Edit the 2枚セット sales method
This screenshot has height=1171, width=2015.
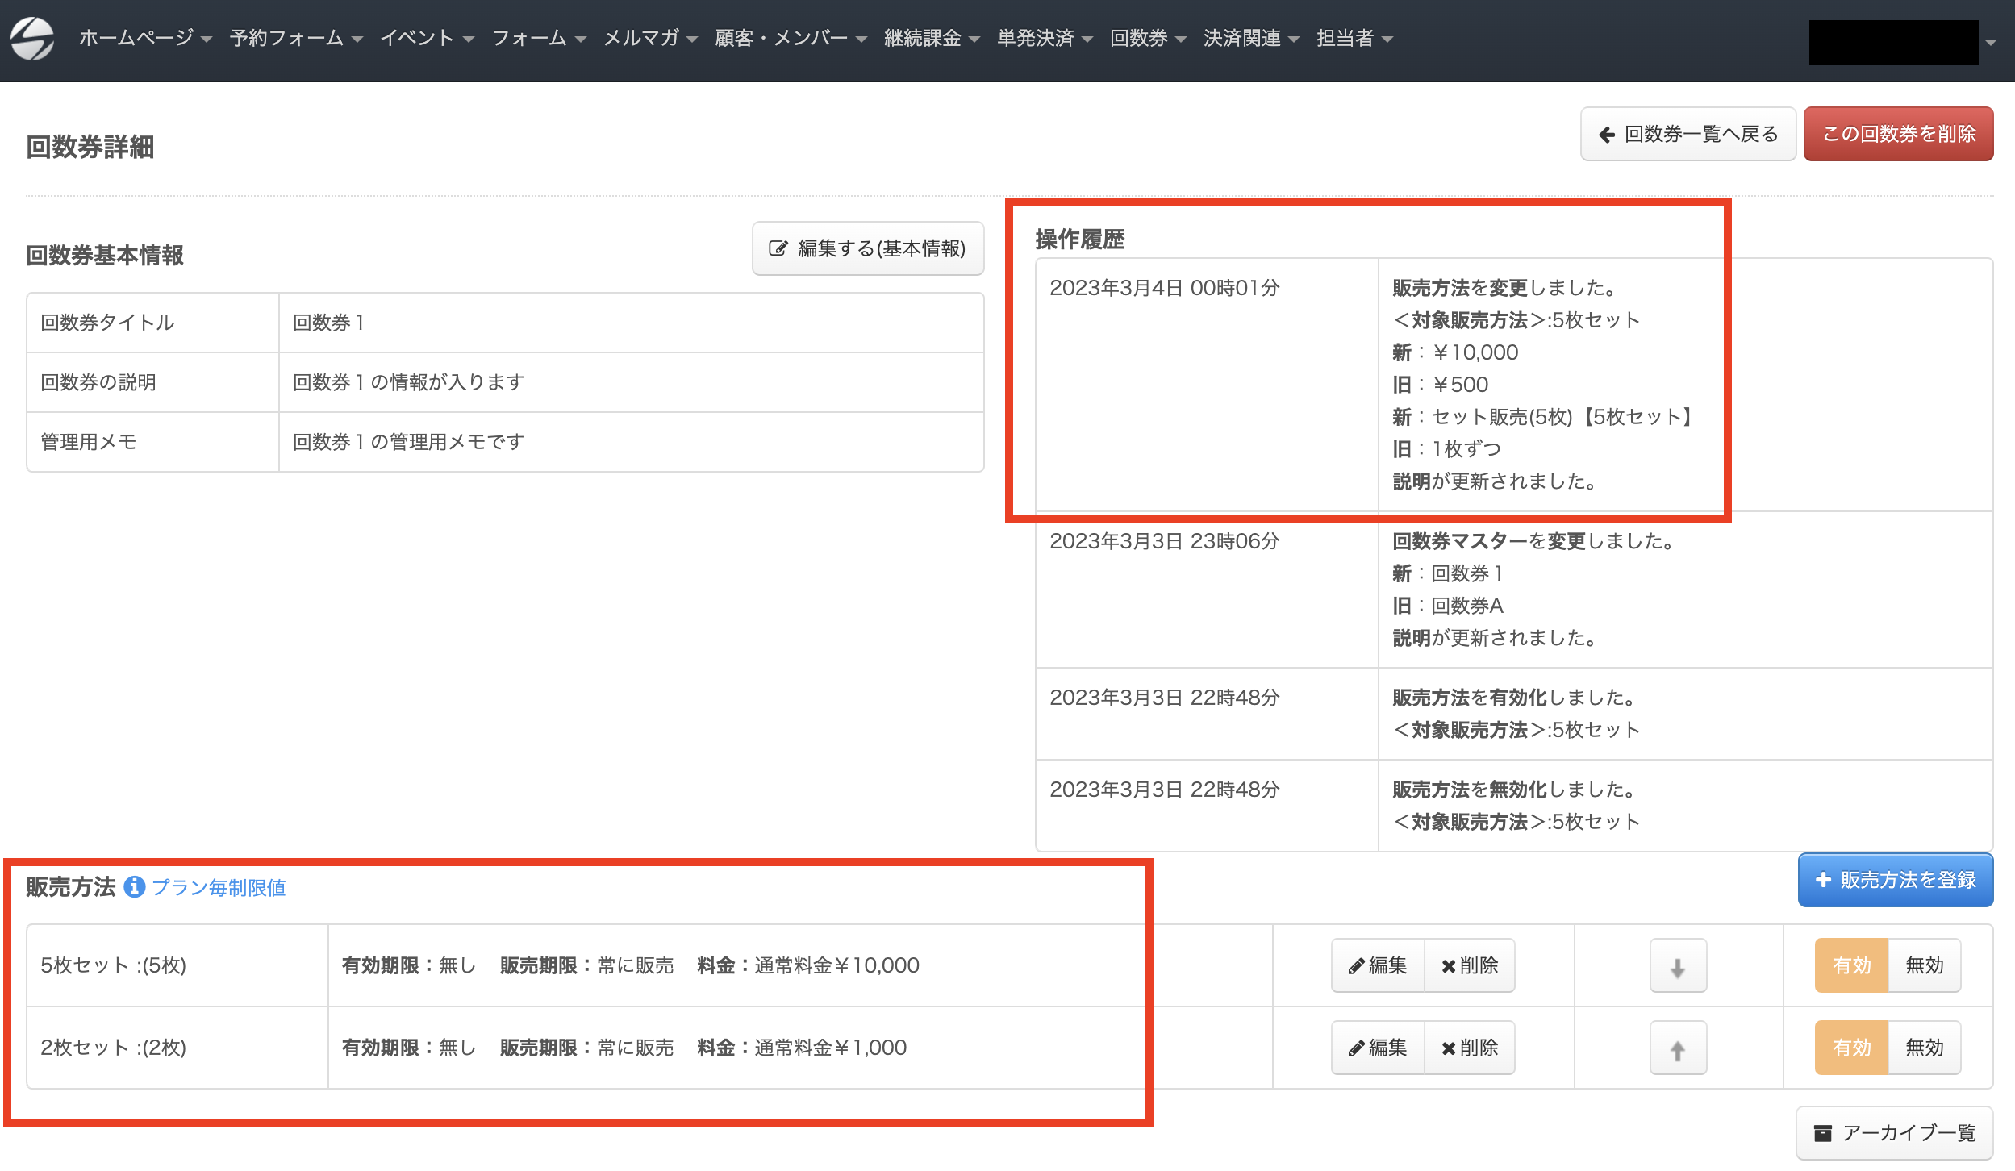pos(1378,1048)
